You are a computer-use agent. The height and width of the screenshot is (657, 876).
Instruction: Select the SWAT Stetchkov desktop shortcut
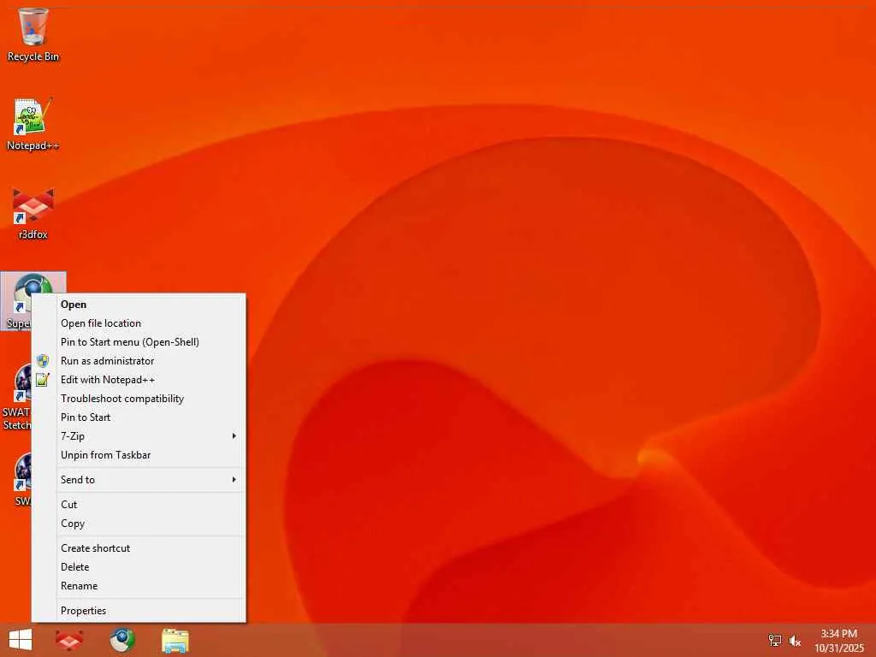click(15, 397)
